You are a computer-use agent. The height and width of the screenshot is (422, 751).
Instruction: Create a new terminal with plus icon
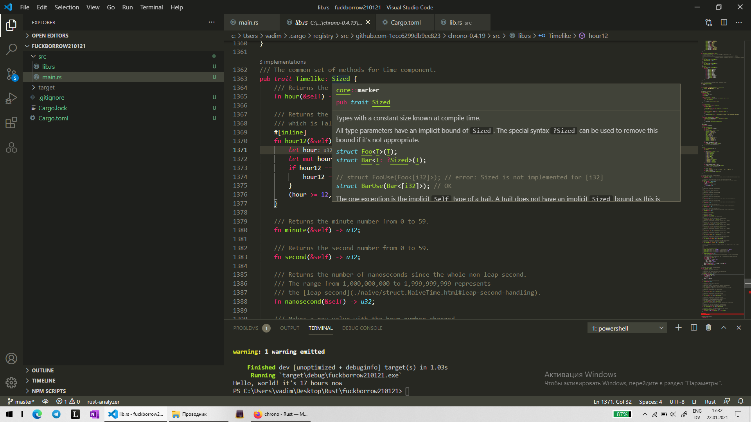pyautogui.click(x=679, y=328)
